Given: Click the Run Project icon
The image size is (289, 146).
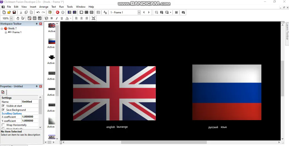Looking at the screenshot, I should click(x=156, y=12).
